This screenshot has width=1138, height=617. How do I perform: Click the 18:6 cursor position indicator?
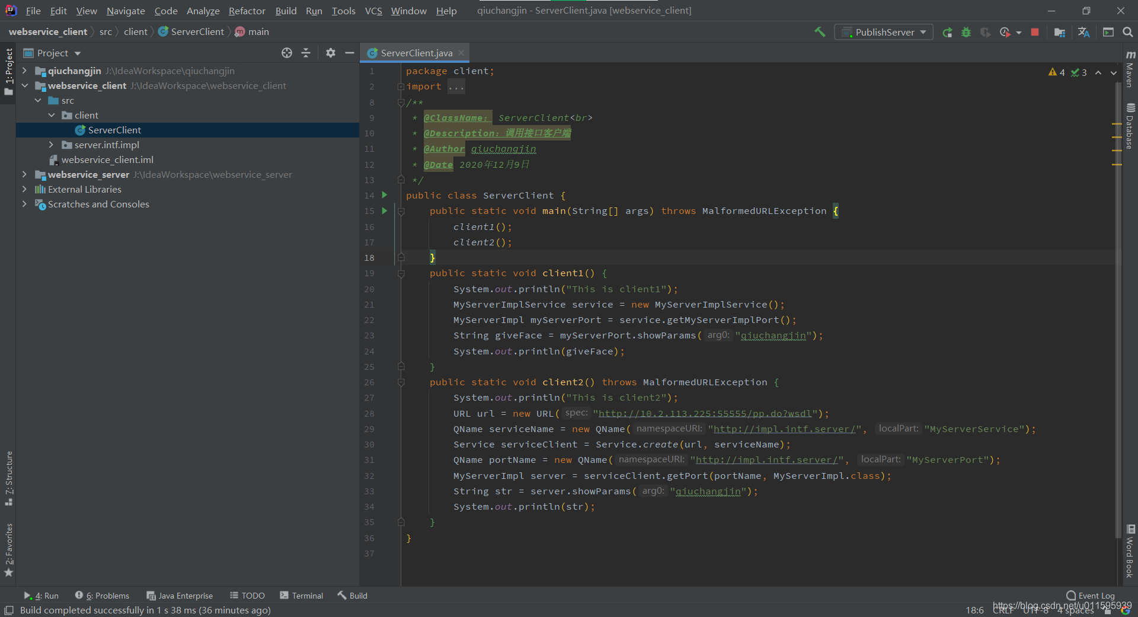tap(974, 610)
